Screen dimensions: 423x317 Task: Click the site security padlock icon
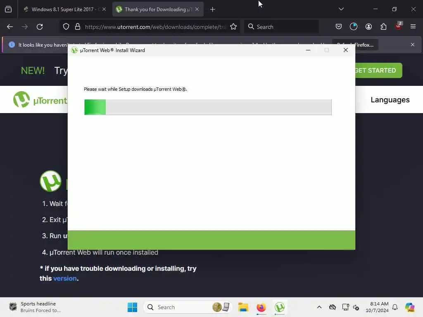coord(78,27)
